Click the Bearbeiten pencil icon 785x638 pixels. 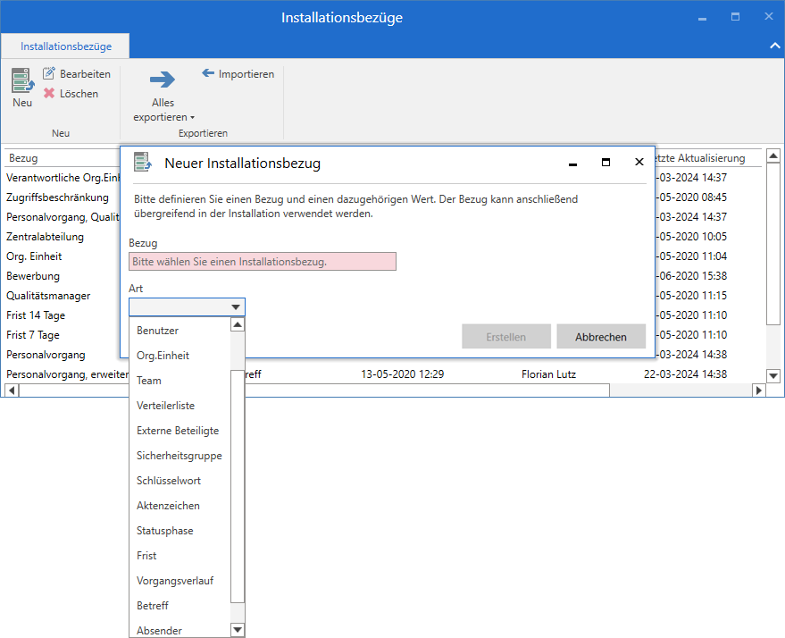point(49,74)
